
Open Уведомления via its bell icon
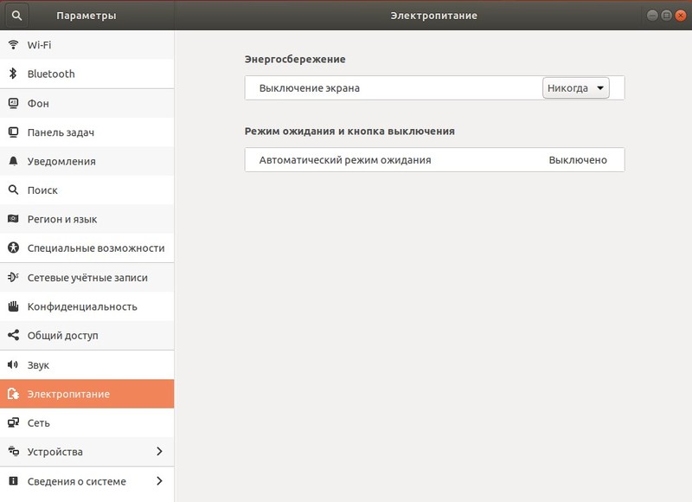pyautogui.click(x=15, y=161)
